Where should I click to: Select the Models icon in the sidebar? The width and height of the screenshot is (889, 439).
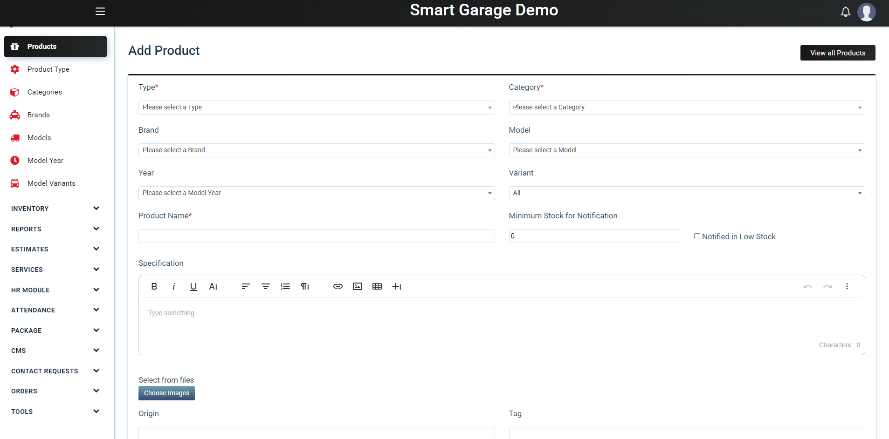coord(14,137)
